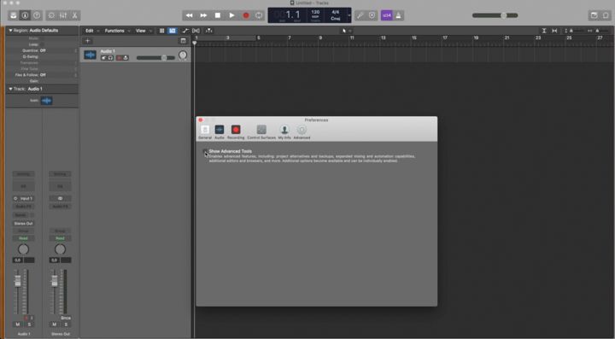
Task: Open Recording tab in Preferences
Action: pyautogui.click(x=236, y=132)
